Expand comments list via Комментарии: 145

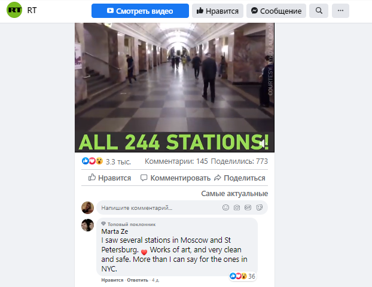(x=176, y=161)
